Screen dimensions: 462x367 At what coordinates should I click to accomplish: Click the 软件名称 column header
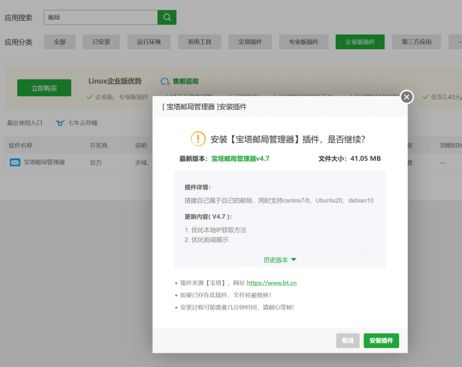click(x=20, y=145)
